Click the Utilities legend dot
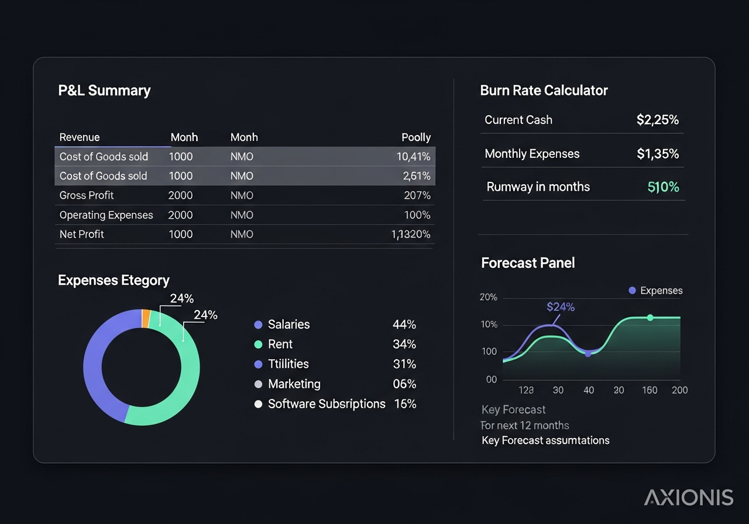 click(x=258, y=364)
